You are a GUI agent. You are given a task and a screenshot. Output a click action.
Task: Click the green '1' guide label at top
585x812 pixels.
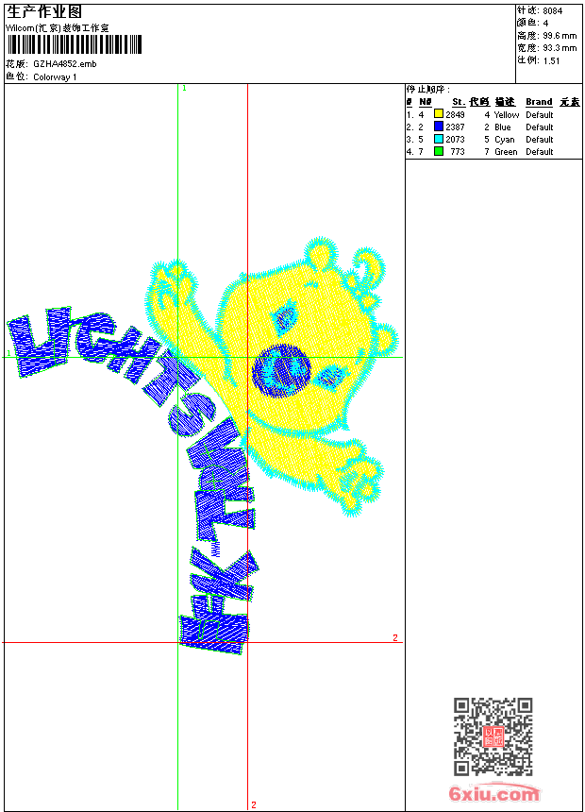point(184,89)
